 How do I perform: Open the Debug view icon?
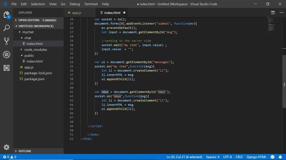(x=7, y=54)
